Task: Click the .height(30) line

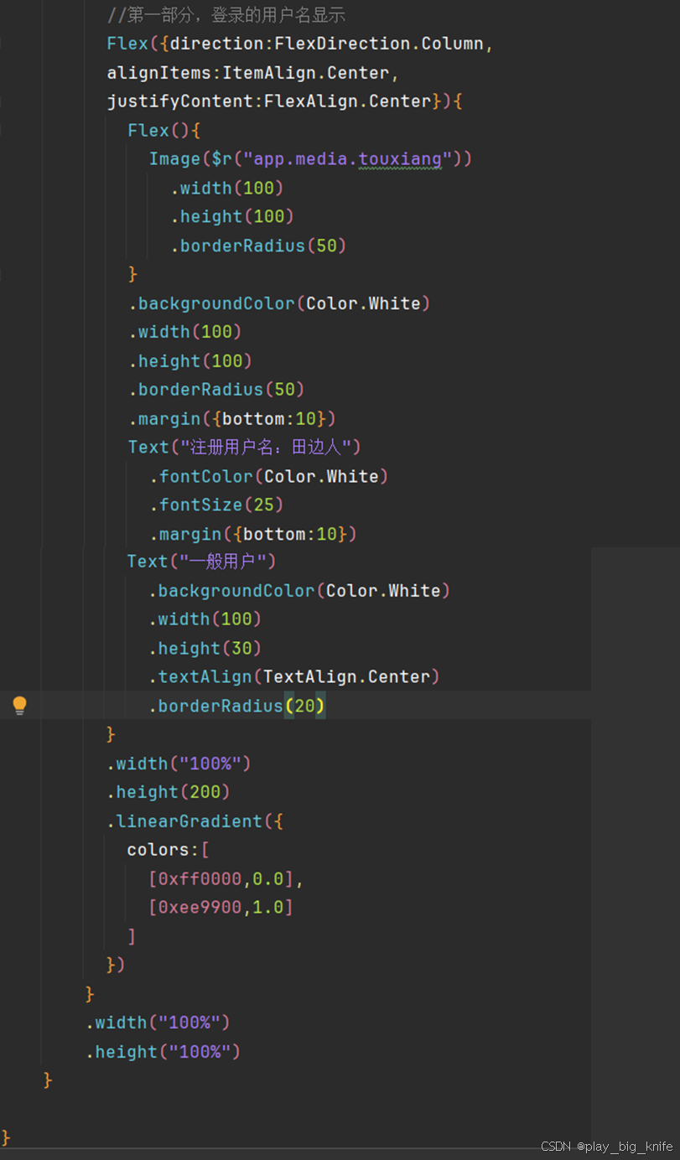Action: click(x=205, y=648)
